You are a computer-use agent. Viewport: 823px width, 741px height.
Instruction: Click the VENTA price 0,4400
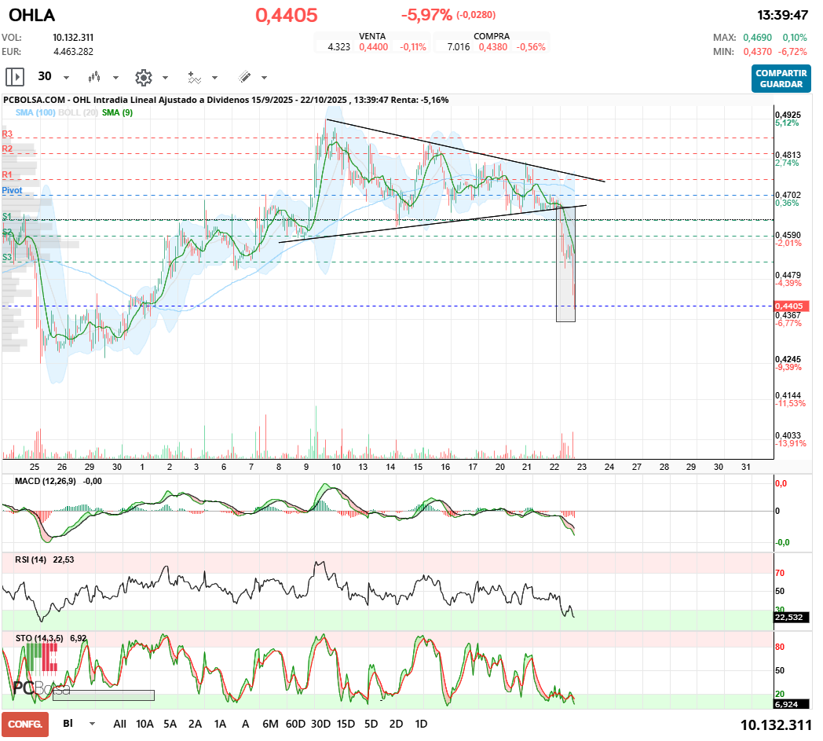(x=374, y=46)
